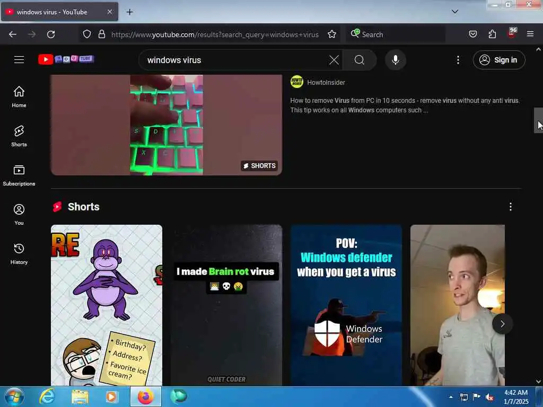Click the YouTube search magnifier button
The width and height of the screenshot is (543, 407).
(x=360, y=60)
